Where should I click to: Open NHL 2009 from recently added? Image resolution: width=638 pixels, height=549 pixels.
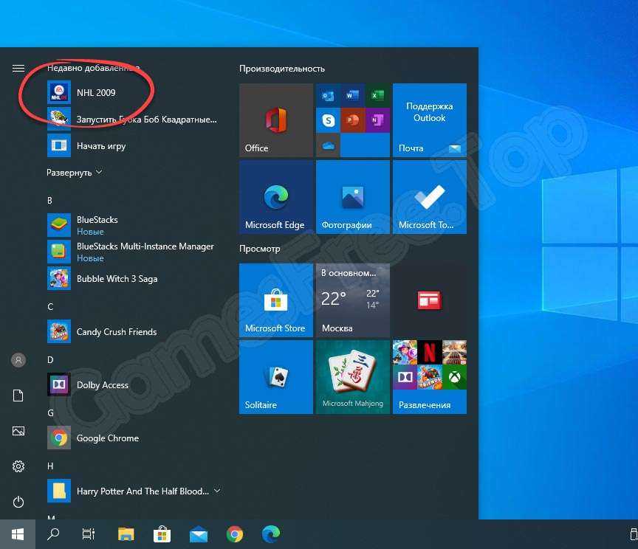click(96, 93)
